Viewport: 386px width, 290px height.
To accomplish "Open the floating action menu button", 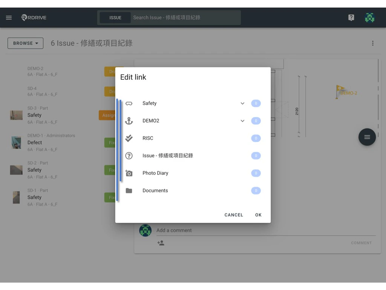I will click(x=367, y=137).
